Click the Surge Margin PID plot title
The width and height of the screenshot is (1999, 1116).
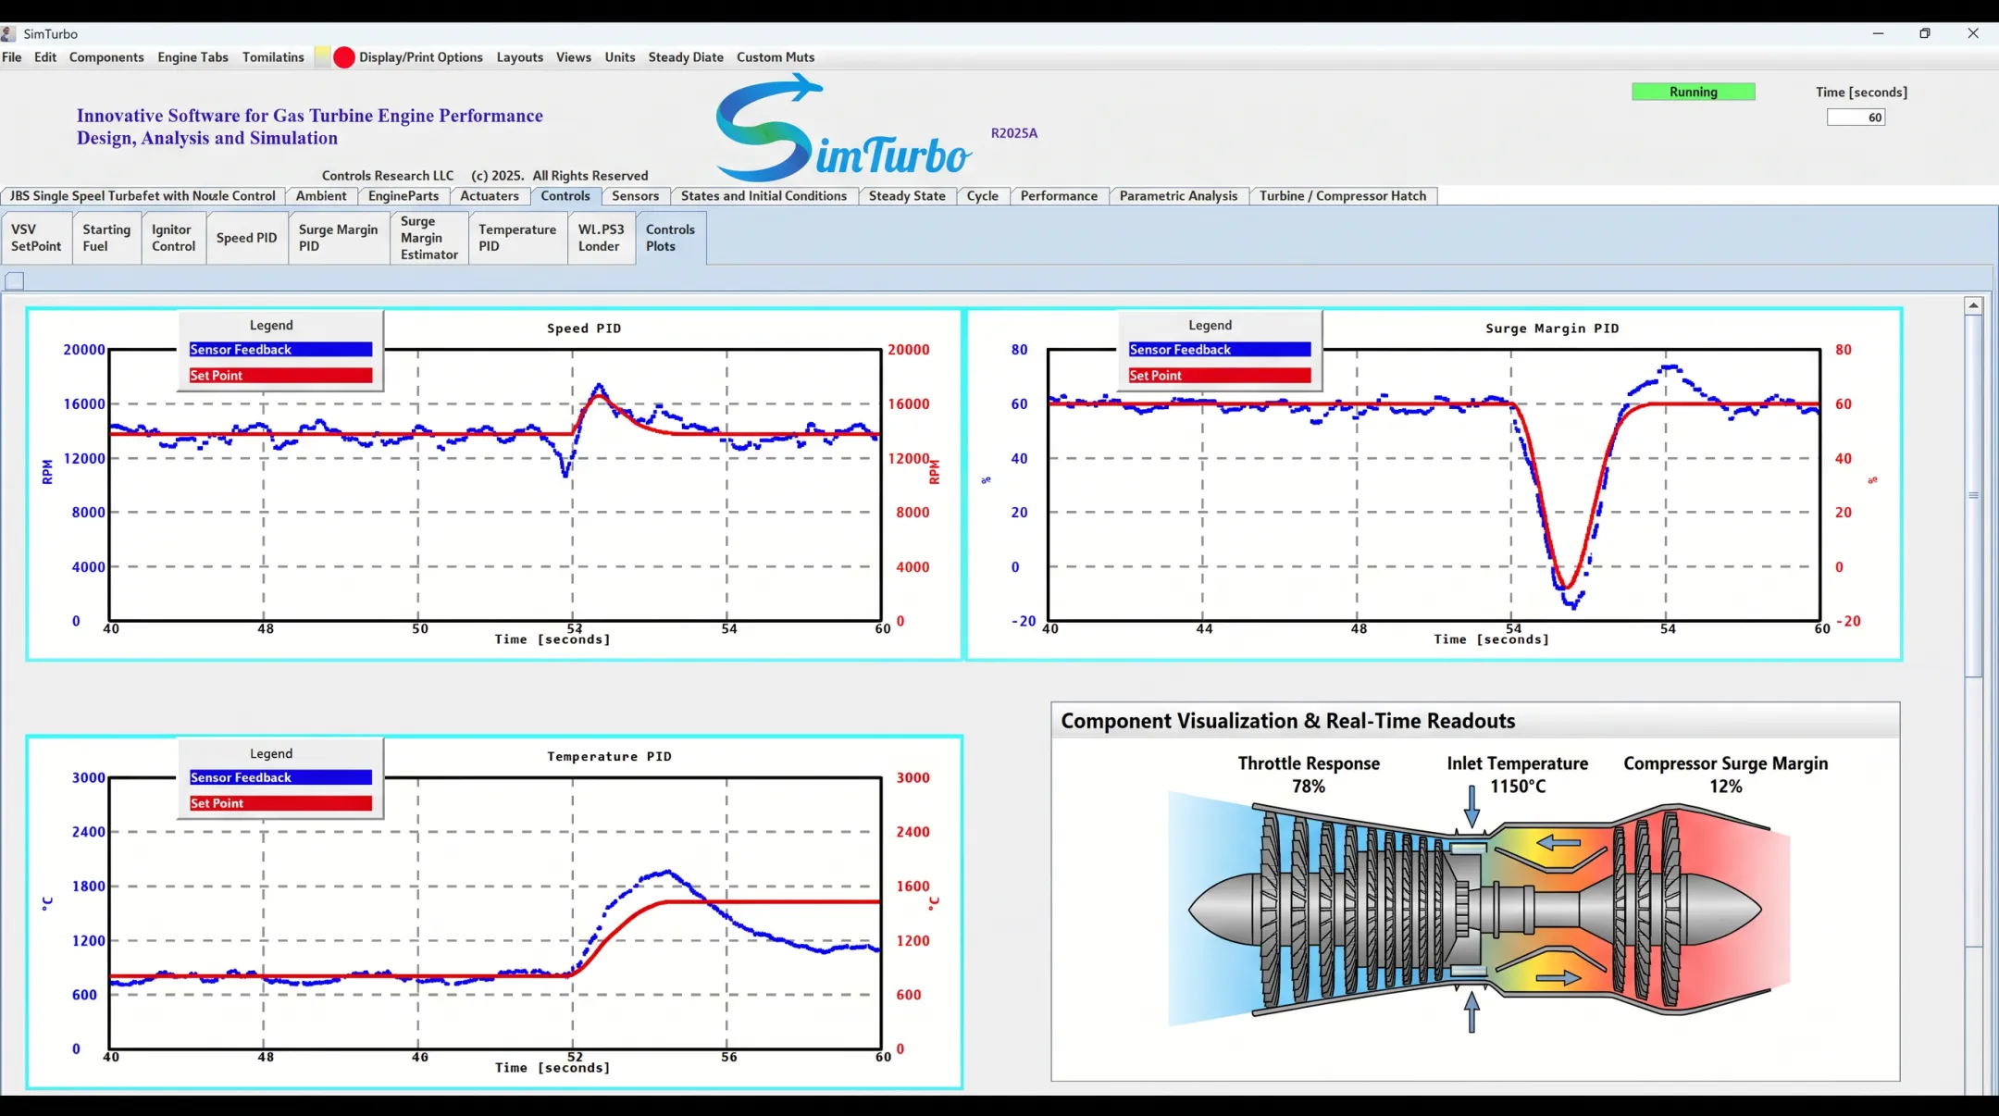1552,329
